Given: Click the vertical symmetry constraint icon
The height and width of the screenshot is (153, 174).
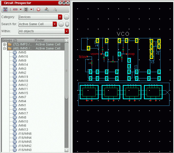Looking at the screenshot, I should click(26, 9).
